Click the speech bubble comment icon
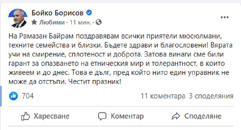241x130 pixels. [102, 116]
